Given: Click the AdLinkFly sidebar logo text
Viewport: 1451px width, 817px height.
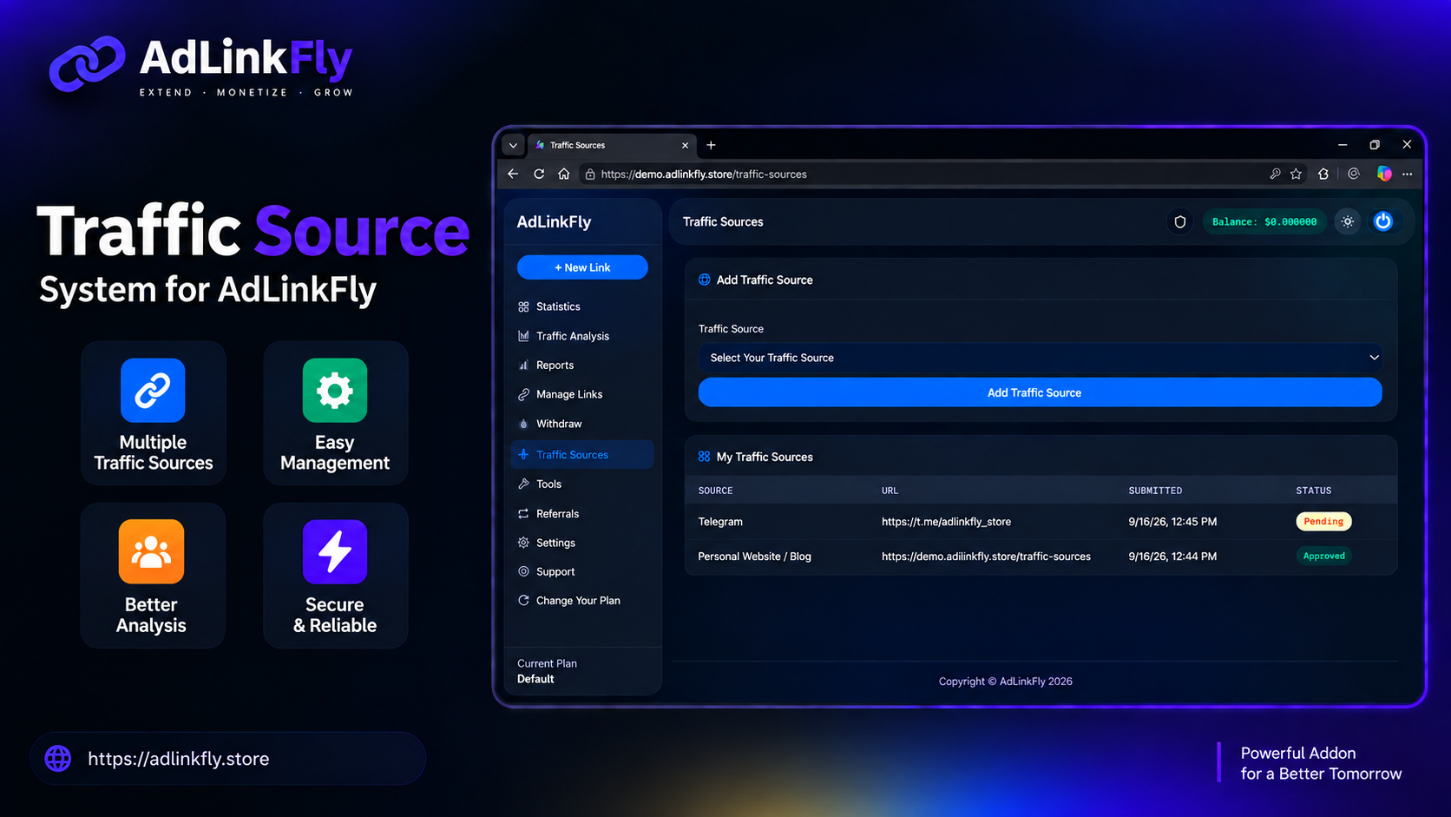Looking at the screenshot, I should 554,222.
